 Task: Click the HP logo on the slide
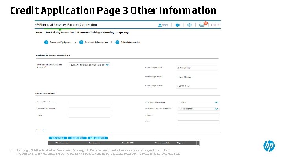pos(269,146)
